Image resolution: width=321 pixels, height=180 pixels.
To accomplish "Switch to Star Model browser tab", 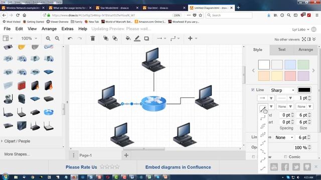I will [117, 8].
